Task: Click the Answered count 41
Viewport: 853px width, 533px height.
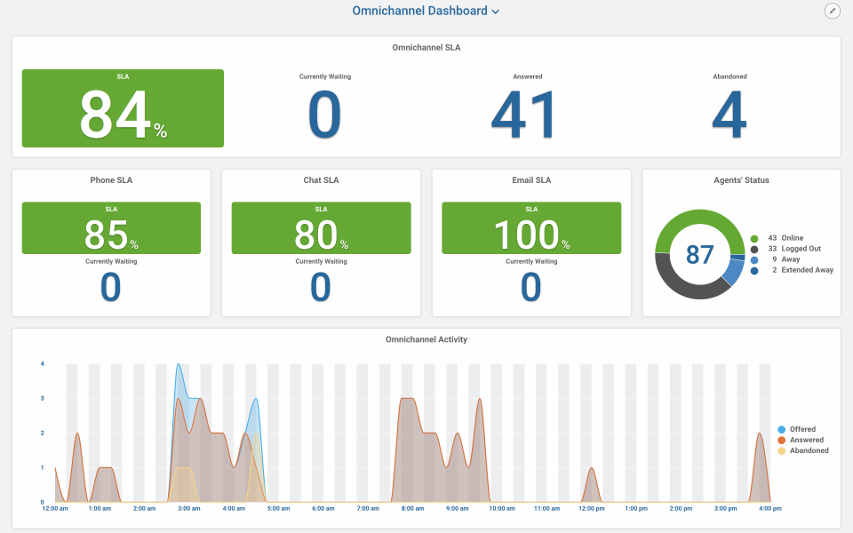Action: click(x=527, y=115)
